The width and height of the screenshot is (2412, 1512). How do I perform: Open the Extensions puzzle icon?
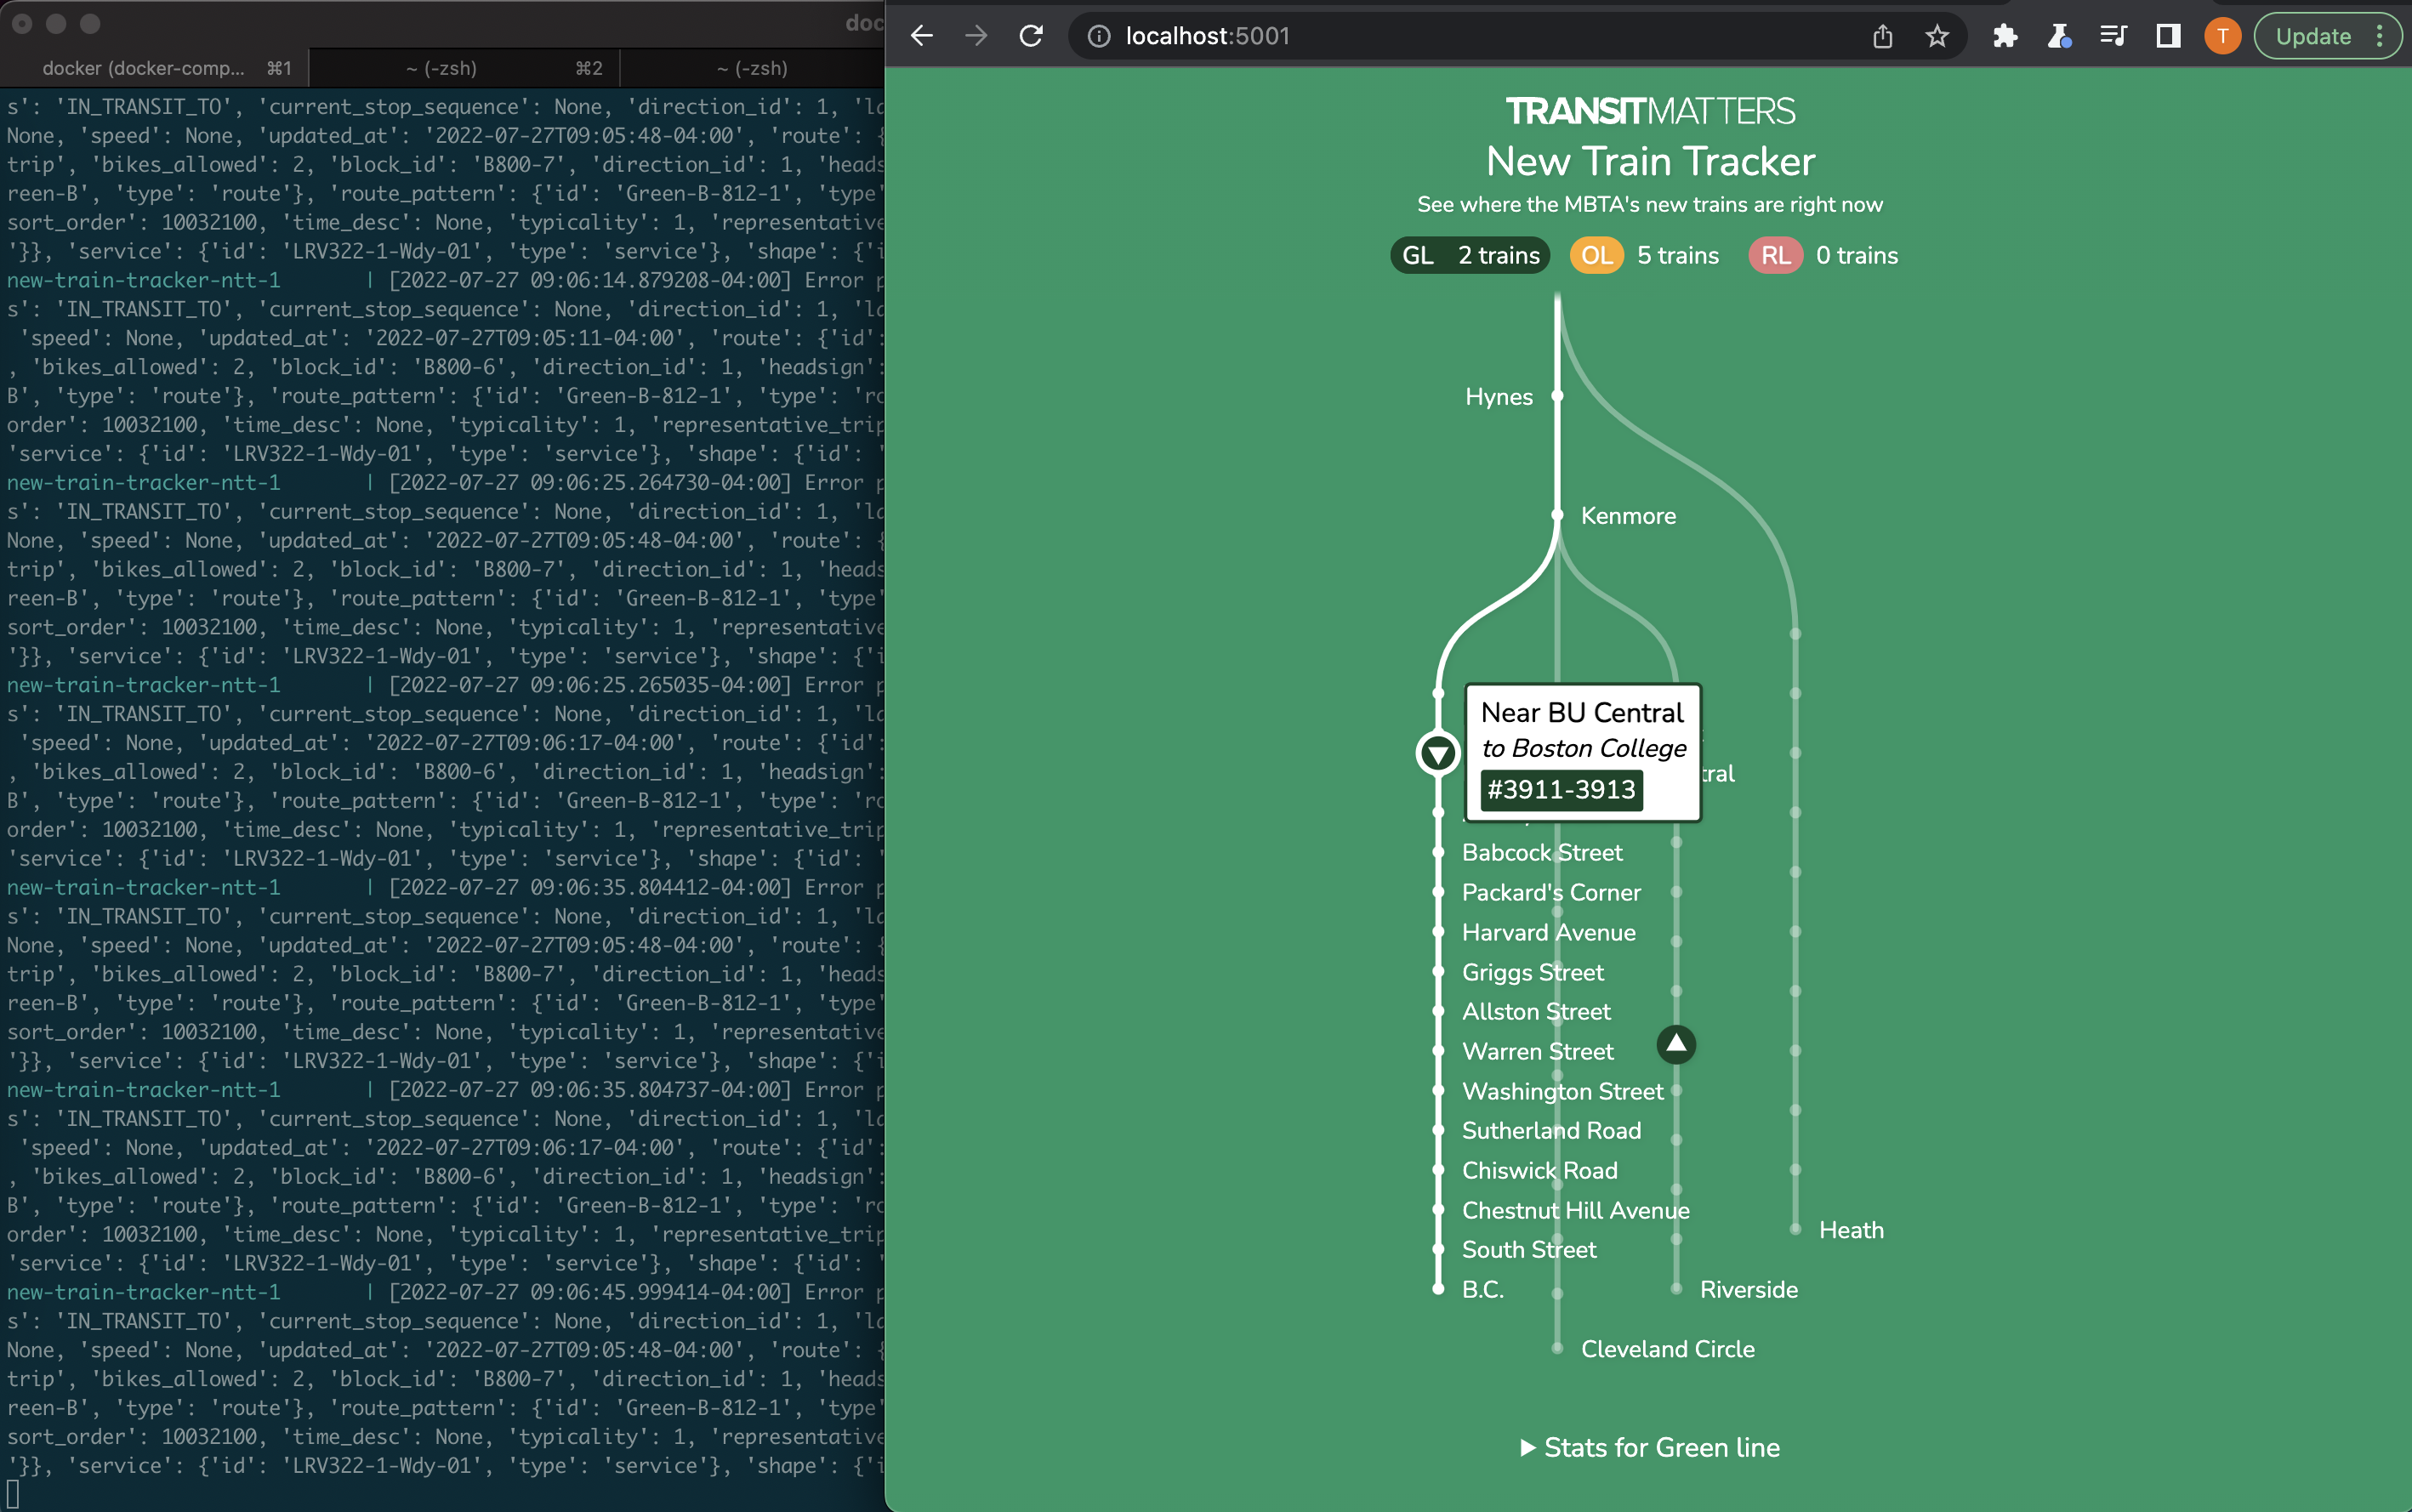coord(2005,36)
